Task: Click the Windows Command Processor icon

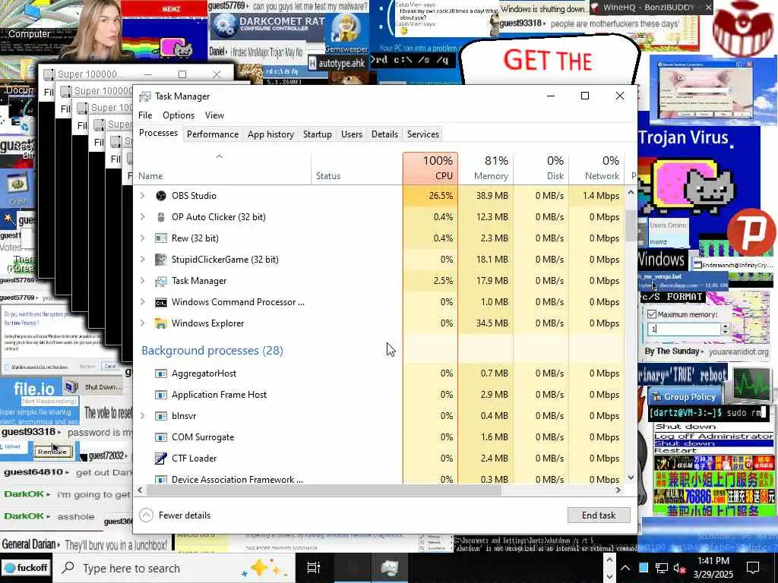Action: tap(161, 302)
